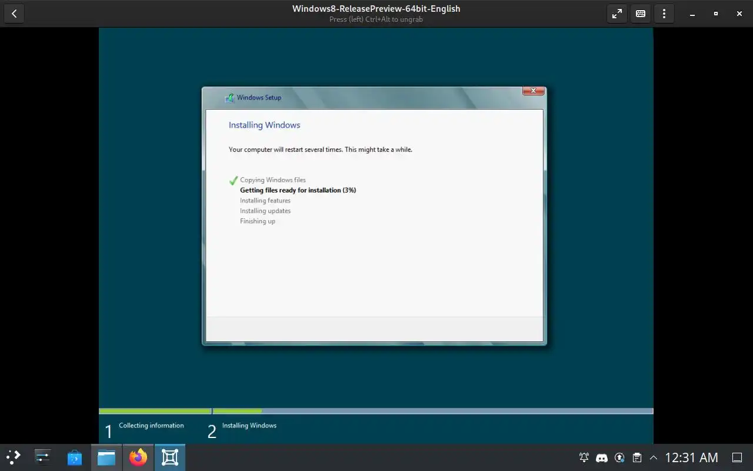Open the keyboard shortcuts icon in header
The image size is (753, 471).
641,14
